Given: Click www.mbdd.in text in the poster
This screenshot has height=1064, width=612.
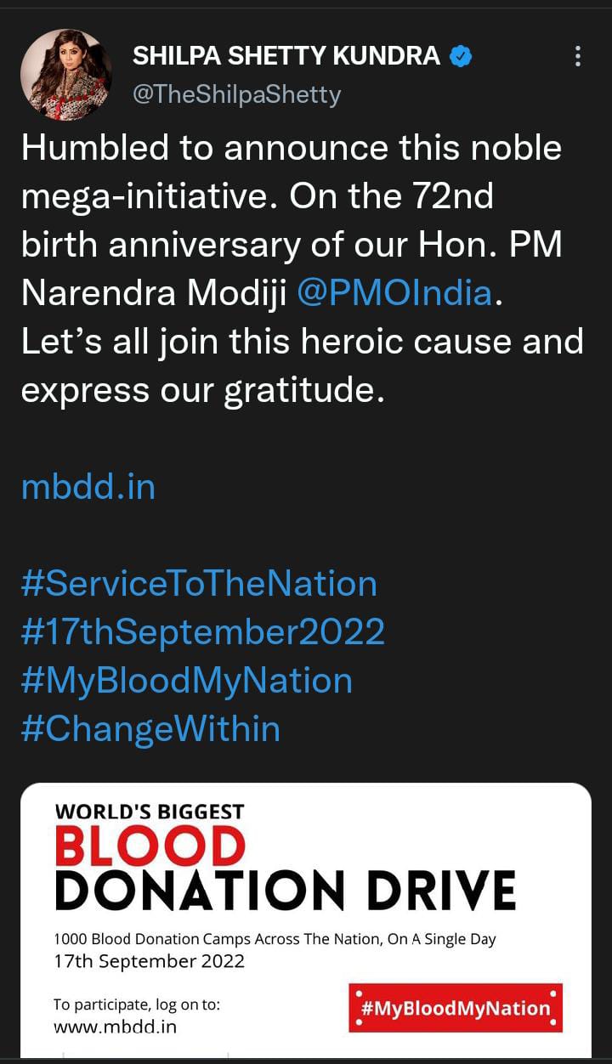Looking at the screenshot, I should 115,1027.
